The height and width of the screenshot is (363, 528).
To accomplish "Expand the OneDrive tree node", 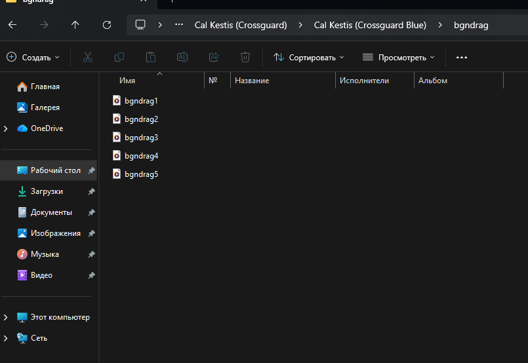I will point(6,128).
